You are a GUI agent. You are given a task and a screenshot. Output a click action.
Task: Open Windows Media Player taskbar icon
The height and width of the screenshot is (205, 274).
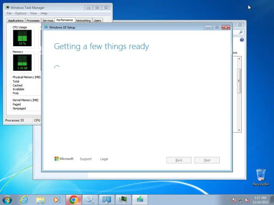[57, 200]
